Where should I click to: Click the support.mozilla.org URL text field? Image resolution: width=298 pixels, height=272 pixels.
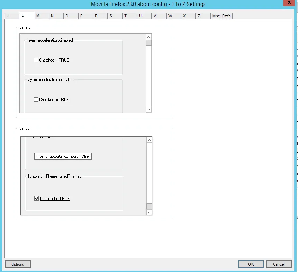63,156
